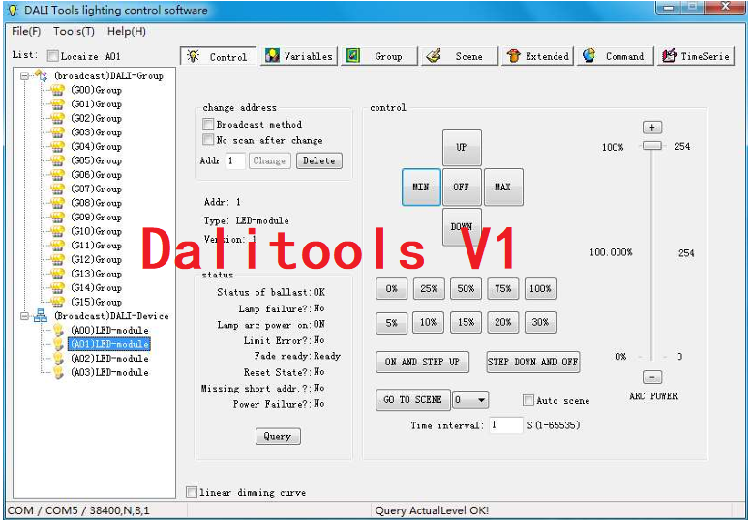Open the Tools(T) menu
This screenshot has height=524, width=753.
tap(74, 31)
